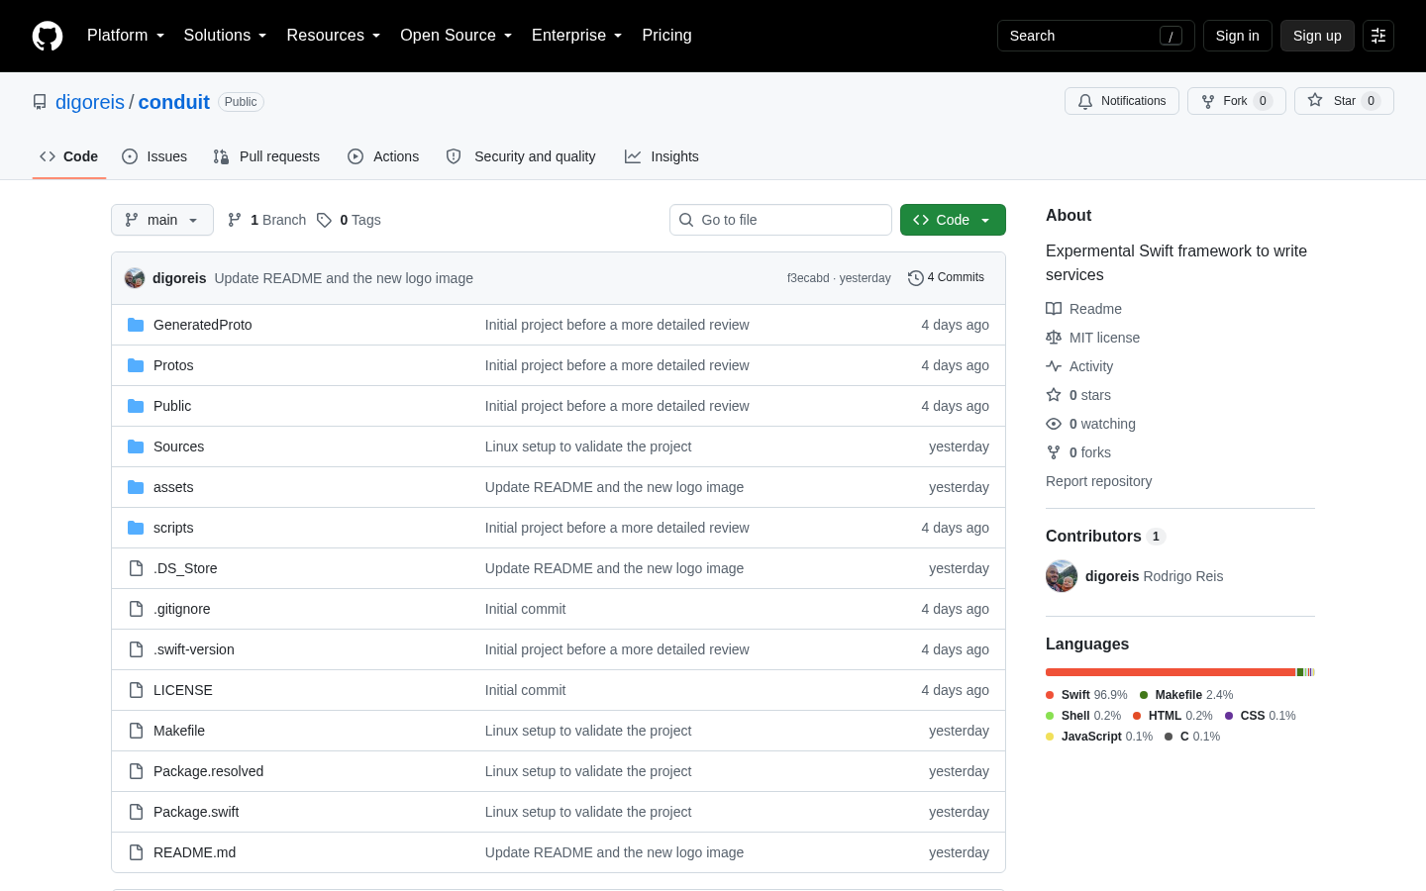Click the digoreis commit author avatar
This screenshot has height=891, width=1426.
click(x=135, y=278)
